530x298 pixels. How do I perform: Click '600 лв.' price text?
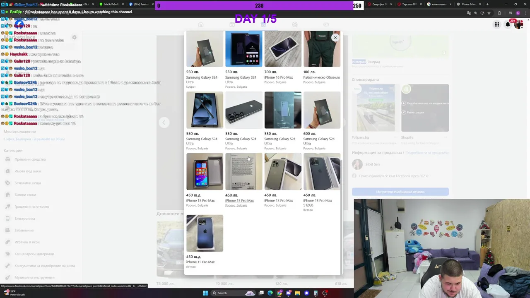click(309, 134)
